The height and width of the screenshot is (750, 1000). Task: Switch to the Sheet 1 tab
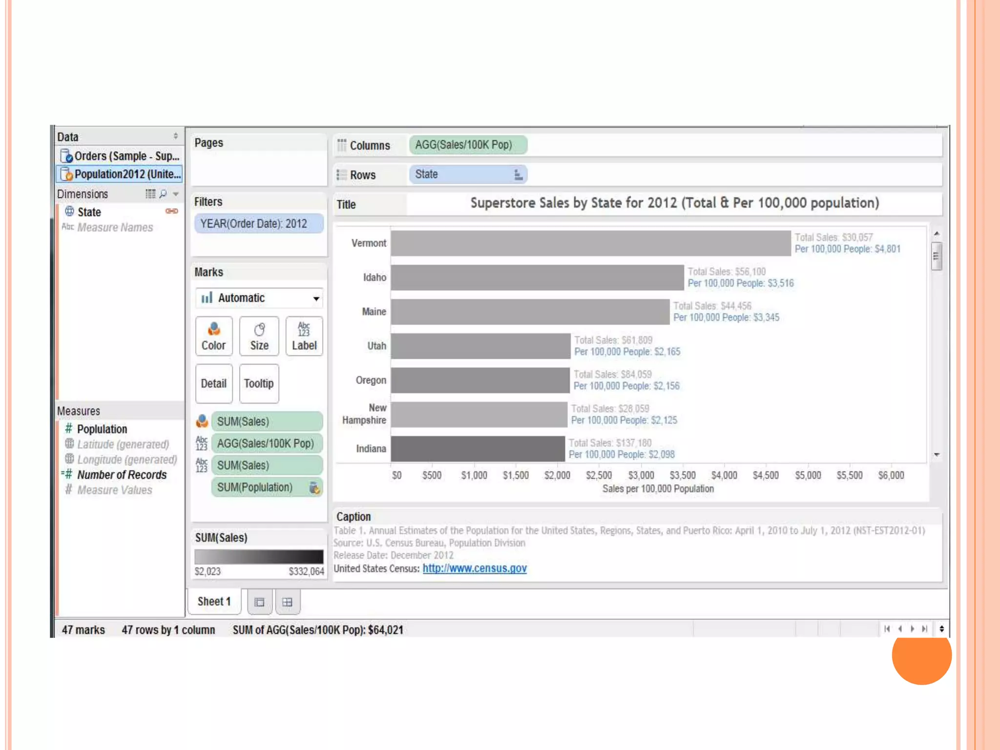click(214, 602)
